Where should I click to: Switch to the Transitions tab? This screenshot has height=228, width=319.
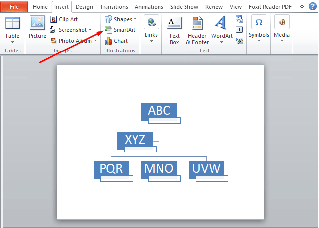click(114, 7)
